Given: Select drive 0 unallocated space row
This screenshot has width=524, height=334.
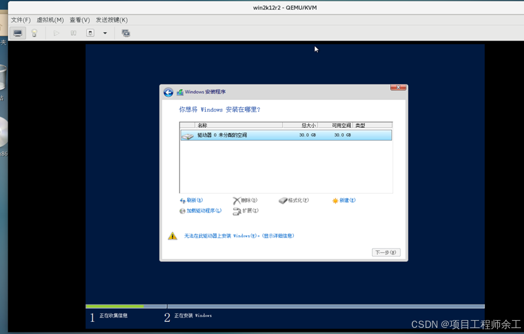Looking at the screenshot, I should click(x=286, y=135).
